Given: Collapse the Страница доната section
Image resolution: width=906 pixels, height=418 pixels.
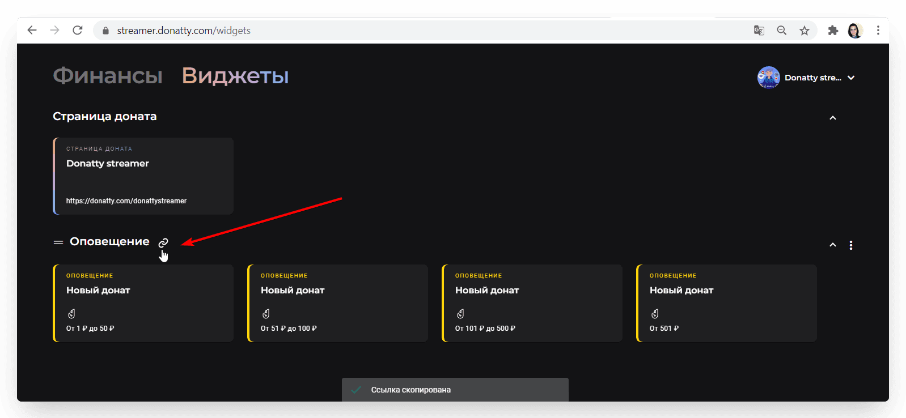Looking at the screenshot, I should pos(832,118).
